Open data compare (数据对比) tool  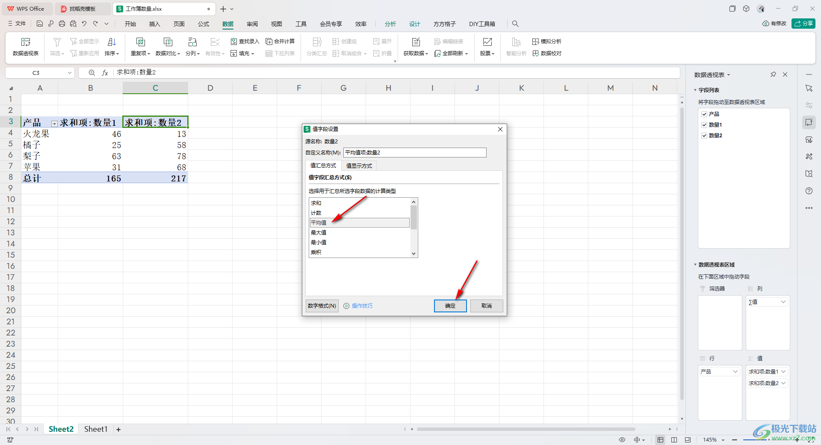(168, 47)
